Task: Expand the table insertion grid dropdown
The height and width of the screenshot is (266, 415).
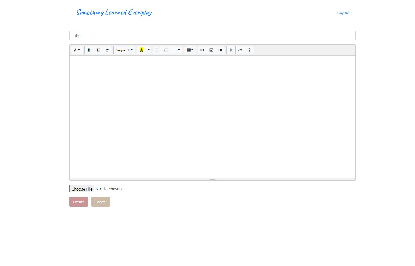Action: (x=190, y=50)
